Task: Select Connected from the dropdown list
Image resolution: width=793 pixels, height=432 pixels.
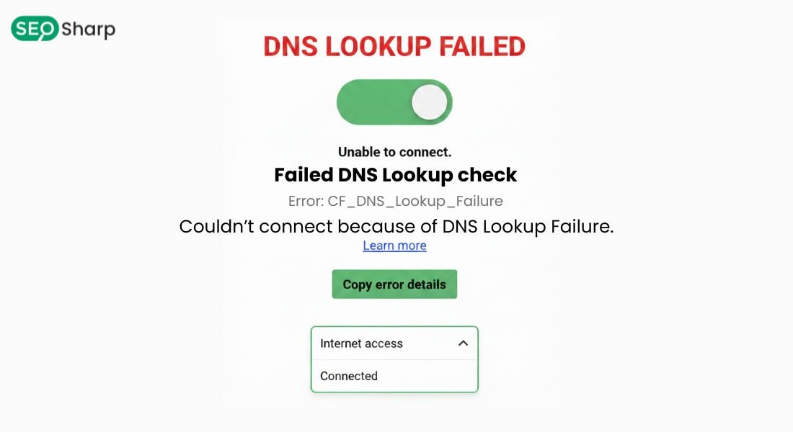Action: [349, 376]
